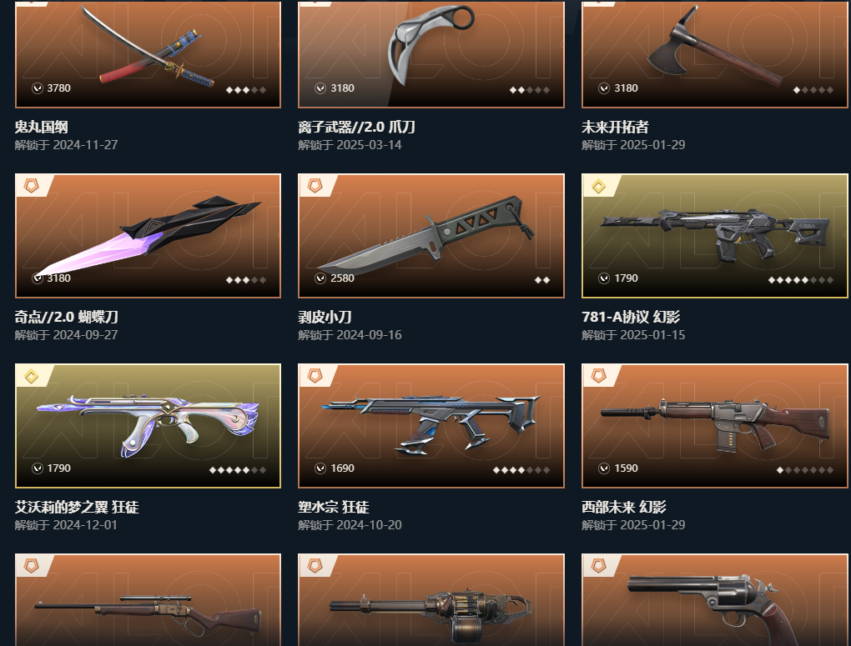The height and width of the screenshot is (646, 851).
Task: Open the revolver skin thumbnail
Action: pyautogui.click(x=714, y=599)
